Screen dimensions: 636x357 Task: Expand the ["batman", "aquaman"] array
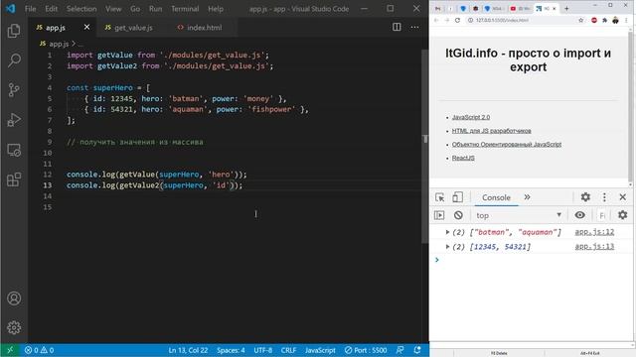pos(447,232)
